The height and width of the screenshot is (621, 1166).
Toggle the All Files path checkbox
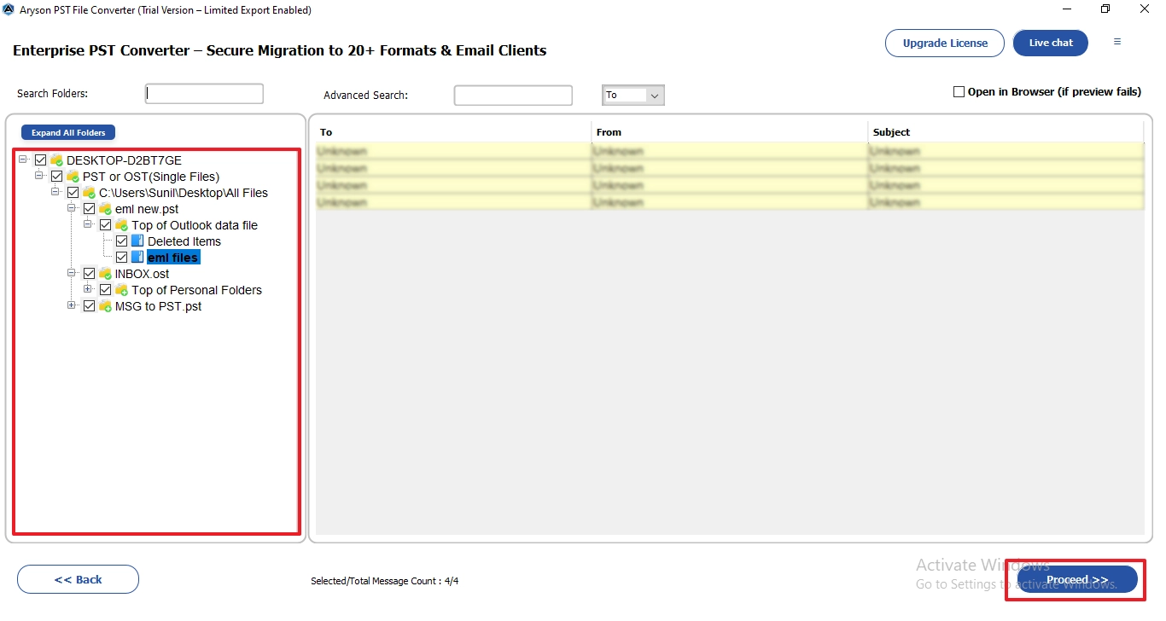click(x=73, y=193)
